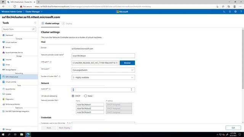Click Windows Admin Center link
The width and height of the screenshot is (244, 137).
(12, 12)
